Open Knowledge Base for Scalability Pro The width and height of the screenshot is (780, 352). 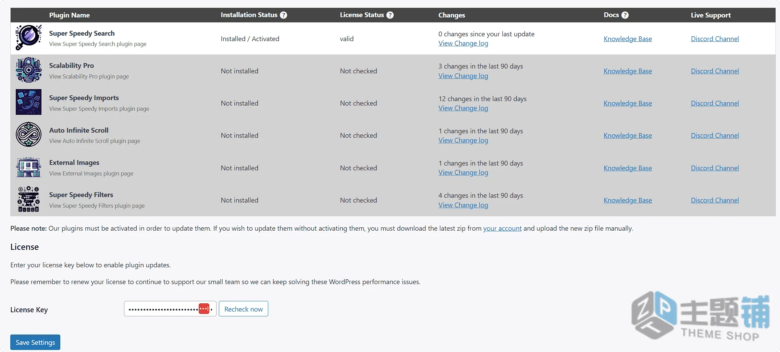[628, 71]
